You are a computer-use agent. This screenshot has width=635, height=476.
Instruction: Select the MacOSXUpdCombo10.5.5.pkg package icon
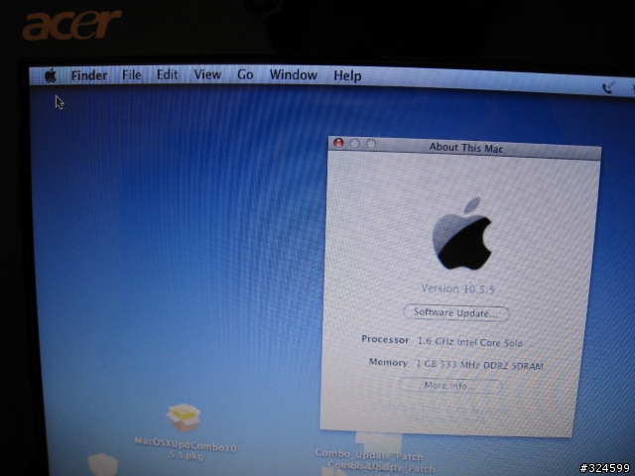tap(183, 418)
